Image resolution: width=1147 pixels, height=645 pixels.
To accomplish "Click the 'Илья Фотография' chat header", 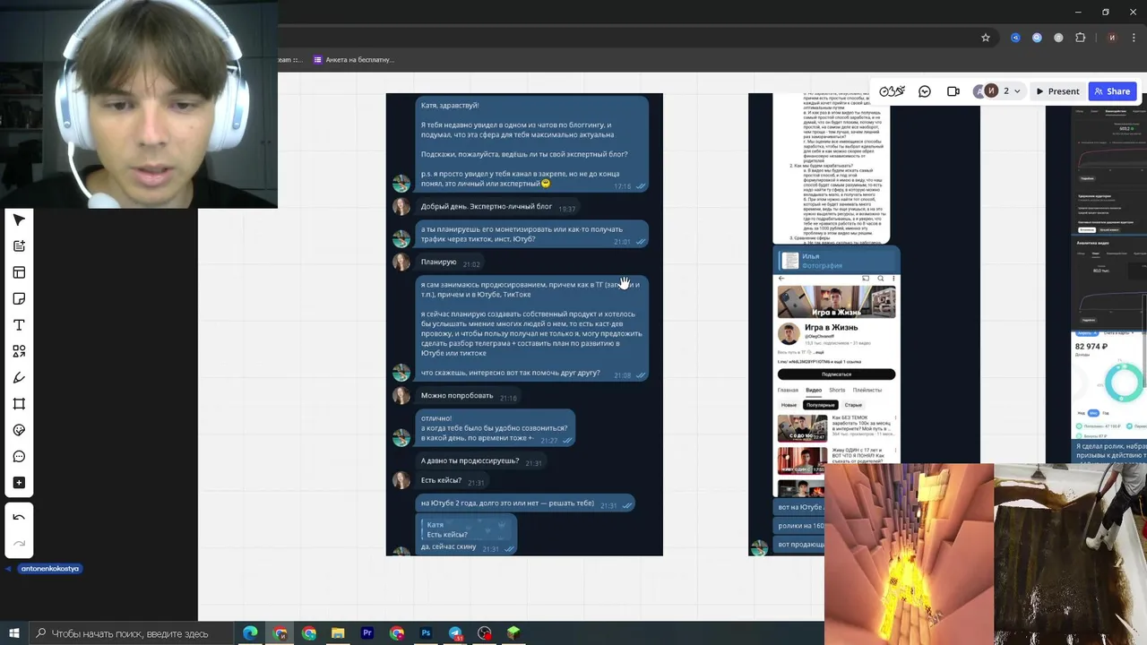I will pos(836,261).
